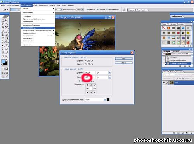Expand the canvas extension color dropdown

tap(105, 99)
